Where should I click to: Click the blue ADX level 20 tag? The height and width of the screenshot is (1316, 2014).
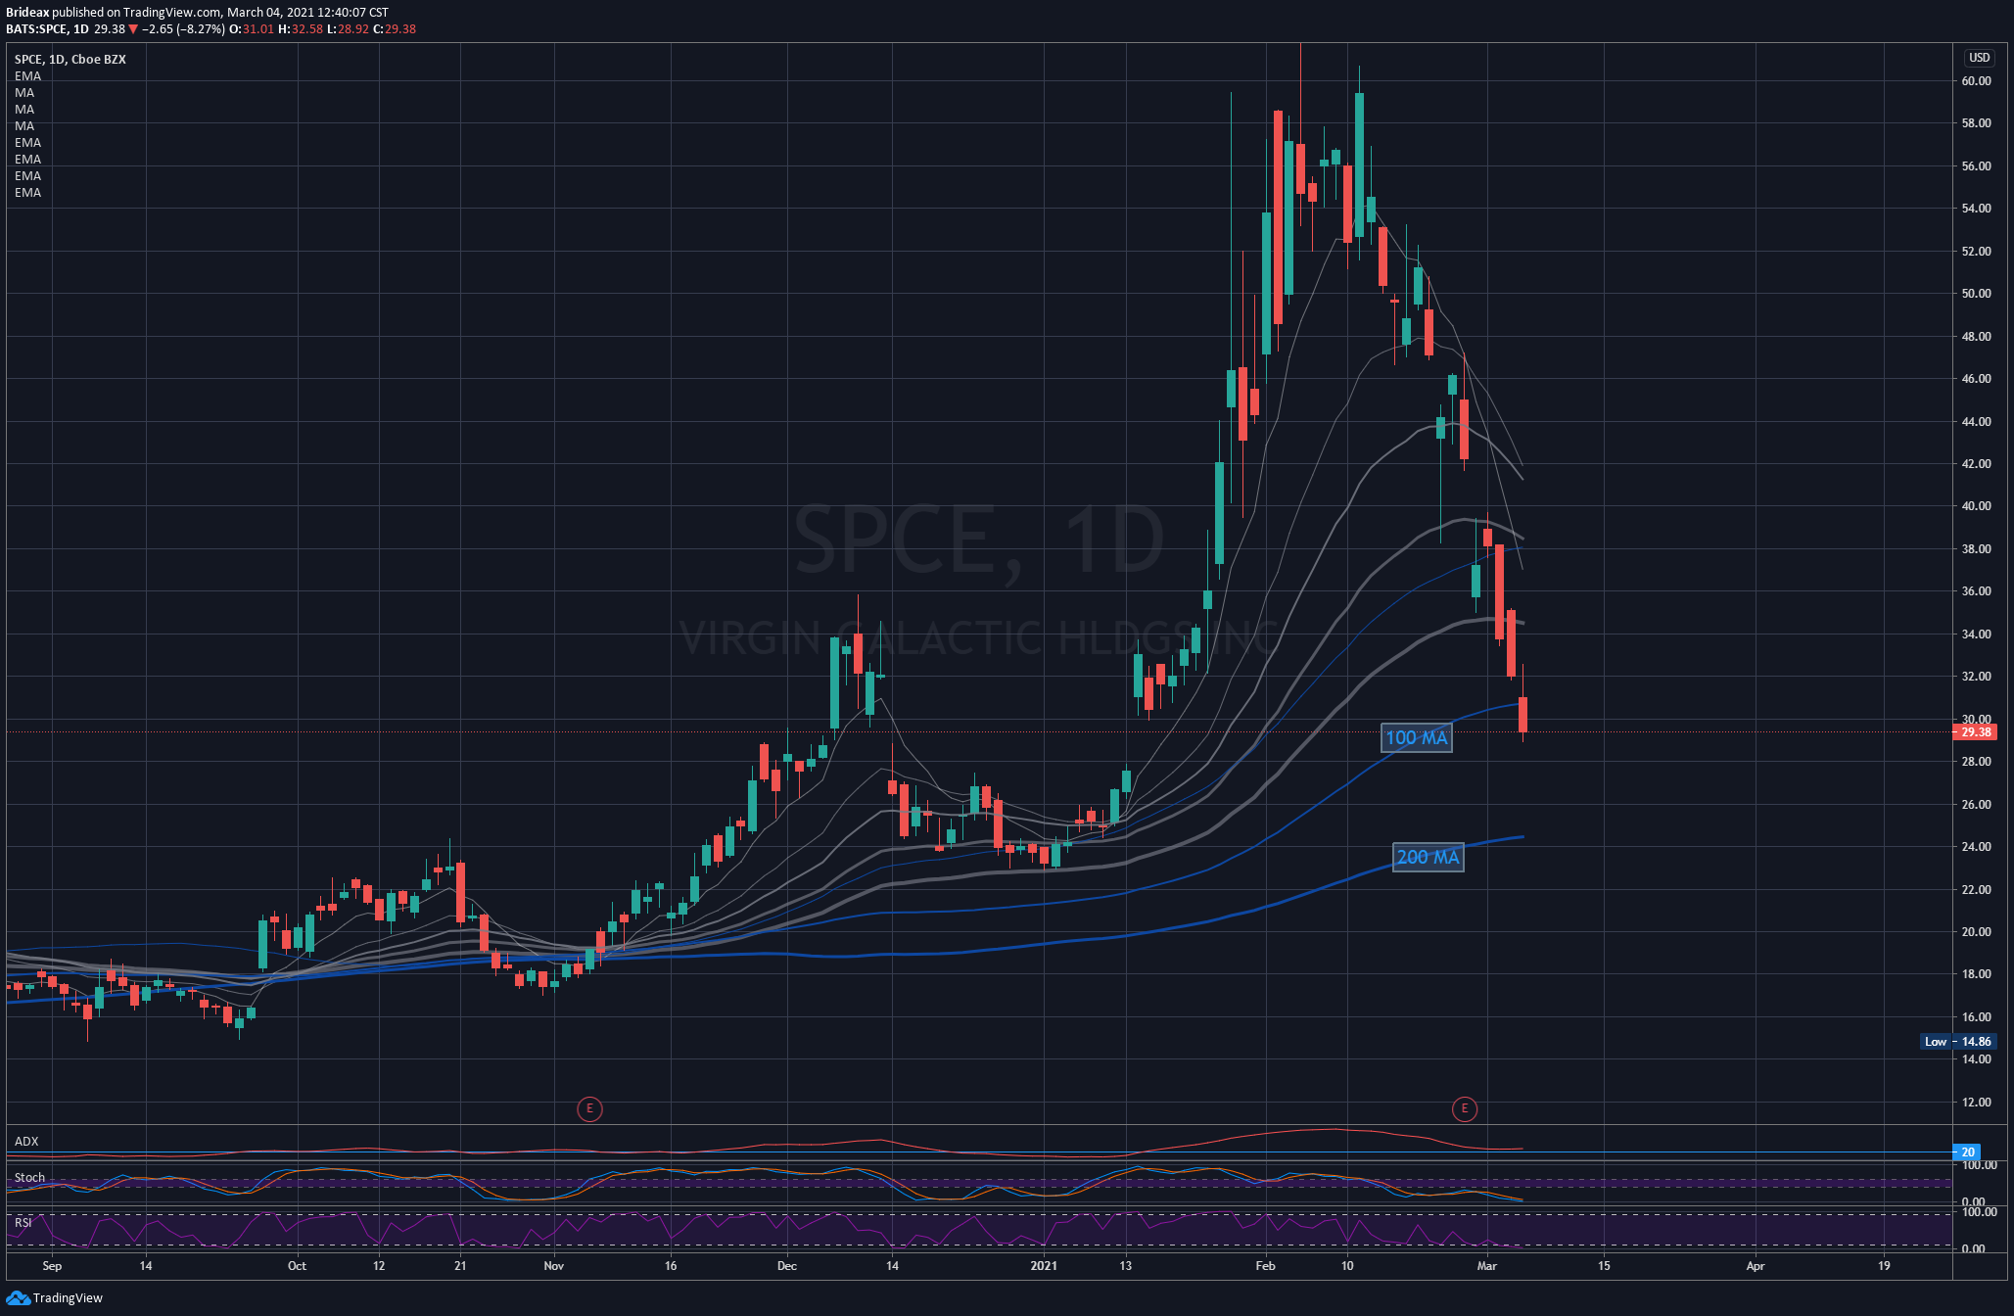(1966, 1152)
